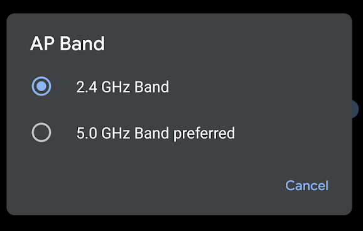This screenshot has width=363, height=231.
Task: Dismiss dialog by tapping dark area above it
Action: point(181,6)
